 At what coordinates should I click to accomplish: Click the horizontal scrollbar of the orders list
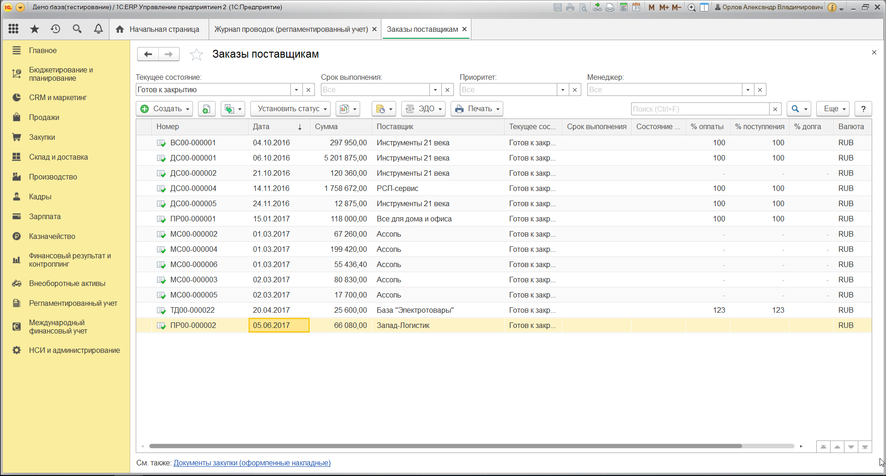tap(446, 446)
